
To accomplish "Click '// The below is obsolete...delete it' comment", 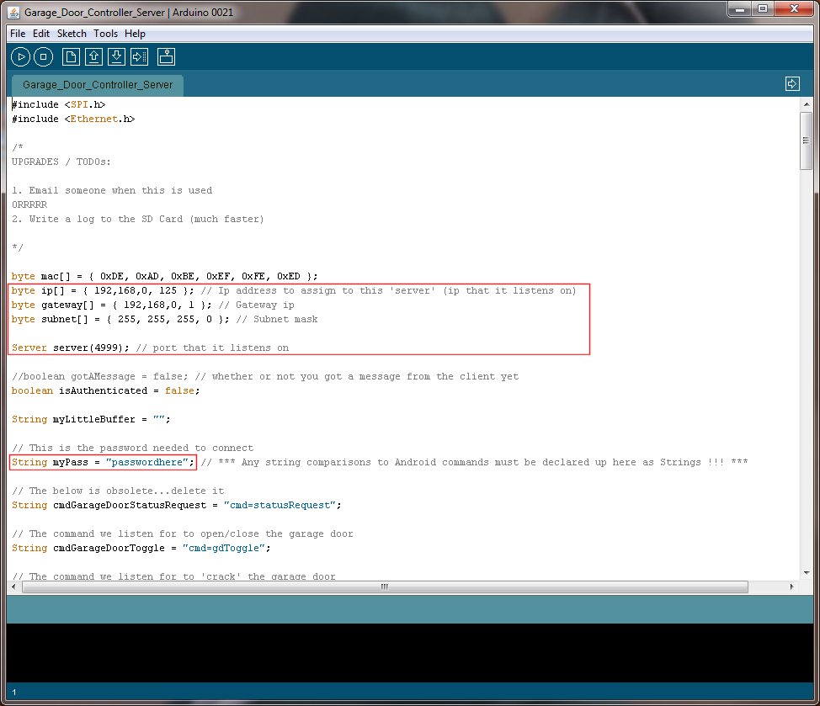I will [x=118, y=491].
